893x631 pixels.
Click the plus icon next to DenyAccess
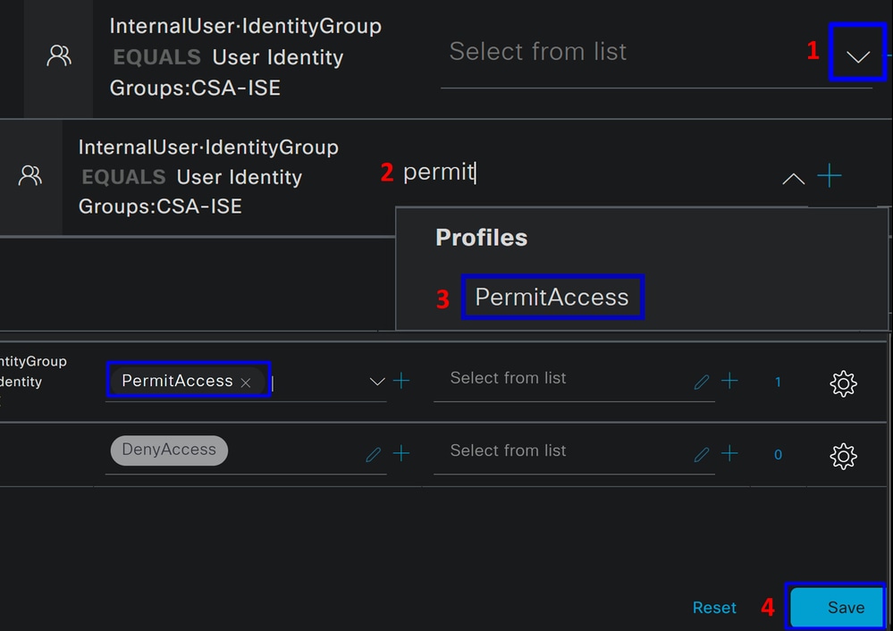click(401, 453)
